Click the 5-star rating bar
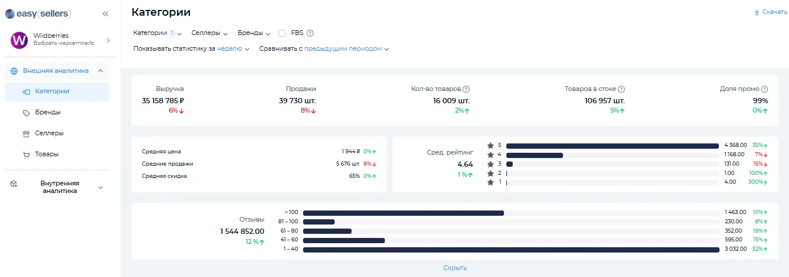 tap(613, 145)
